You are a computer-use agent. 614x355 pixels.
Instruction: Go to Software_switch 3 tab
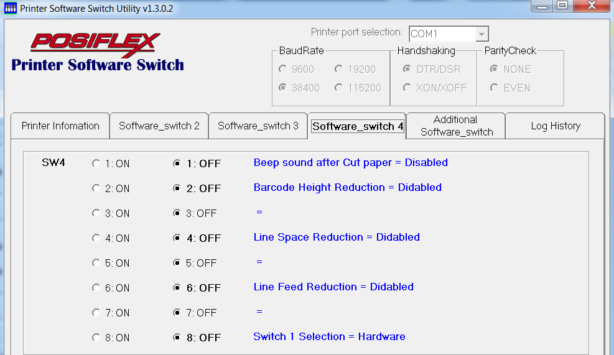(258, 126)
